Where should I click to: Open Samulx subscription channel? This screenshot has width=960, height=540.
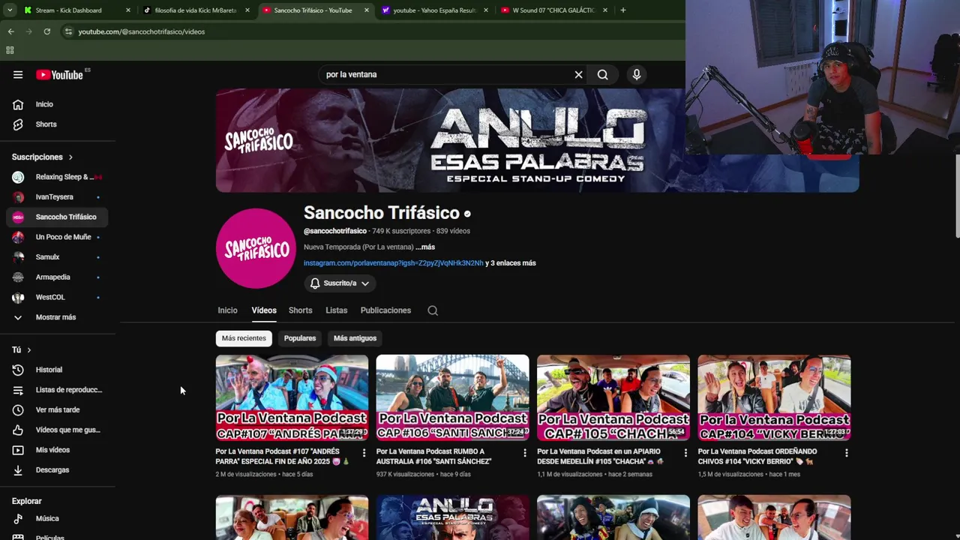point(57,257)
